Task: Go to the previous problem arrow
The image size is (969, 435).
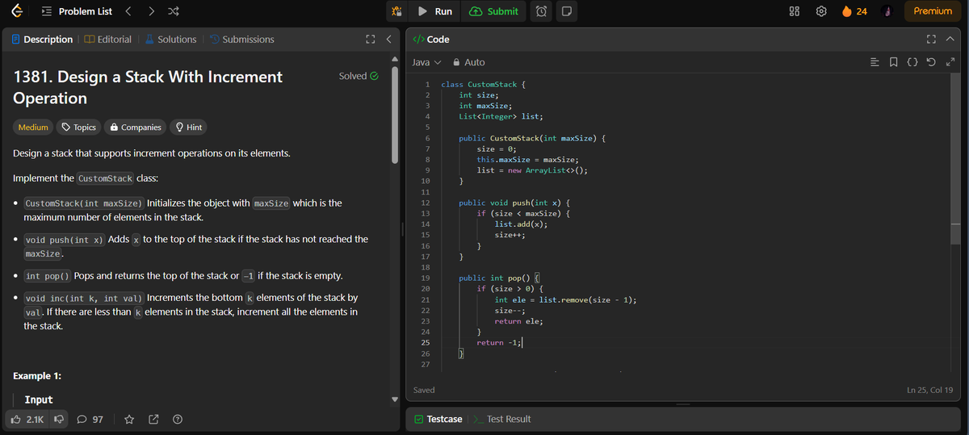Action: (x=128, y=11)
